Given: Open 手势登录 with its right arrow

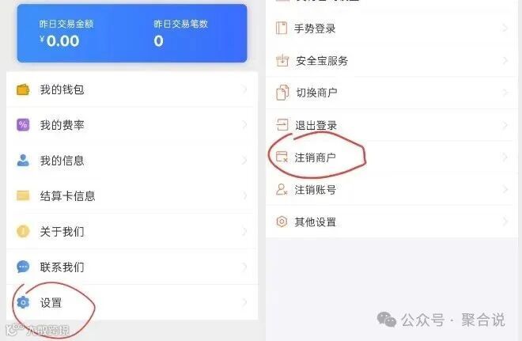Looking at the screenshot, I should click(505, 28).
